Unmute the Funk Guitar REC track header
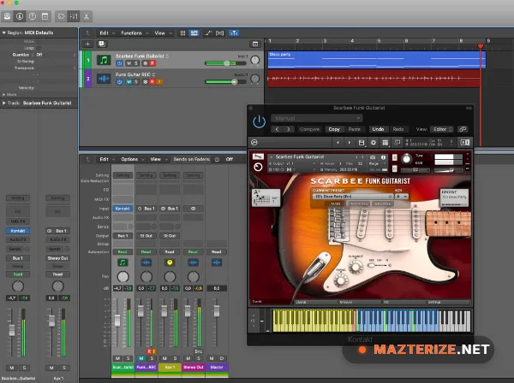Viewport: 514px width, 383px height. coord(128,82)
